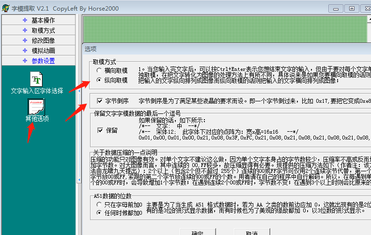Toggle the 字节倒序 checkbox
This screenshot has height=235, width=371.
[100, 101]
